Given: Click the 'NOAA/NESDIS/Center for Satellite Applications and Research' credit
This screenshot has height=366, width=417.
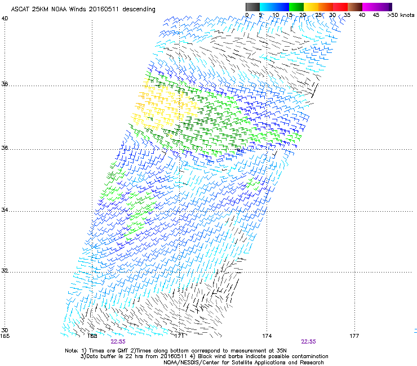Looking at the screenshot, I should (x=243, y=363).
